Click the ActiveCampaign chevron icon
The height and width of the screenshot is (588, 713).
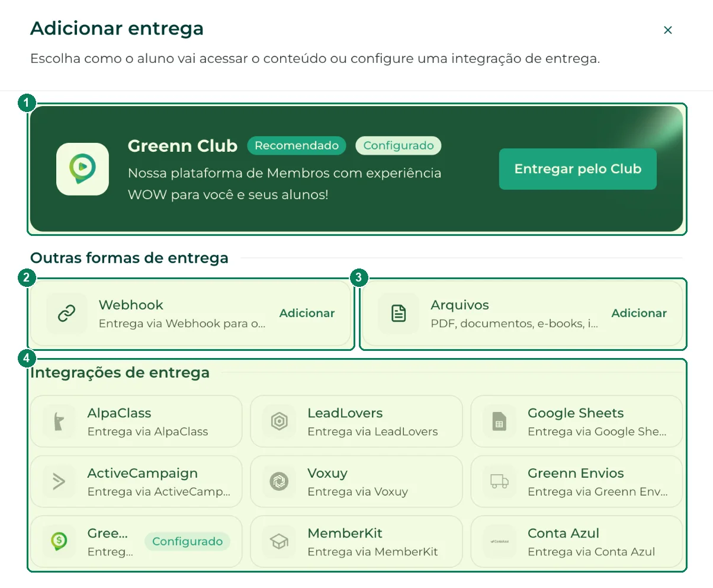click(x=59, y=482)
